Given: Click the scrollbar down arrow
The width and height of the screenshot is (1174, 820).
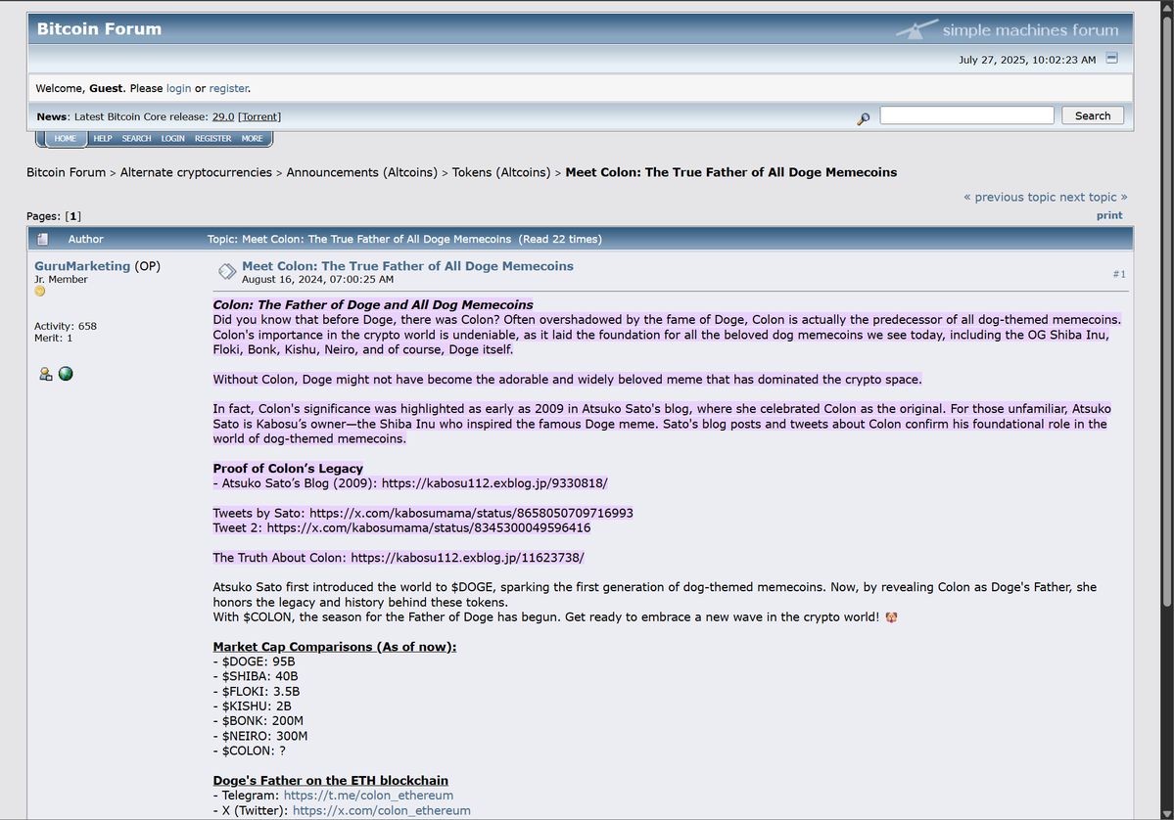Looking at the screenshot, I should pos(1166,813).
